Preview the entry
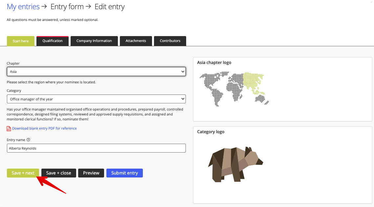Screen dimensions: 374x207 [x=91, y=173]
